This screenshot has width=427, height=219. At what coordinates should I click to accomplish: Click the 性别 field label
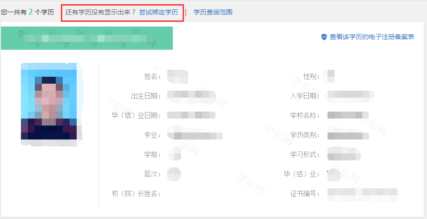pos(312,76)
